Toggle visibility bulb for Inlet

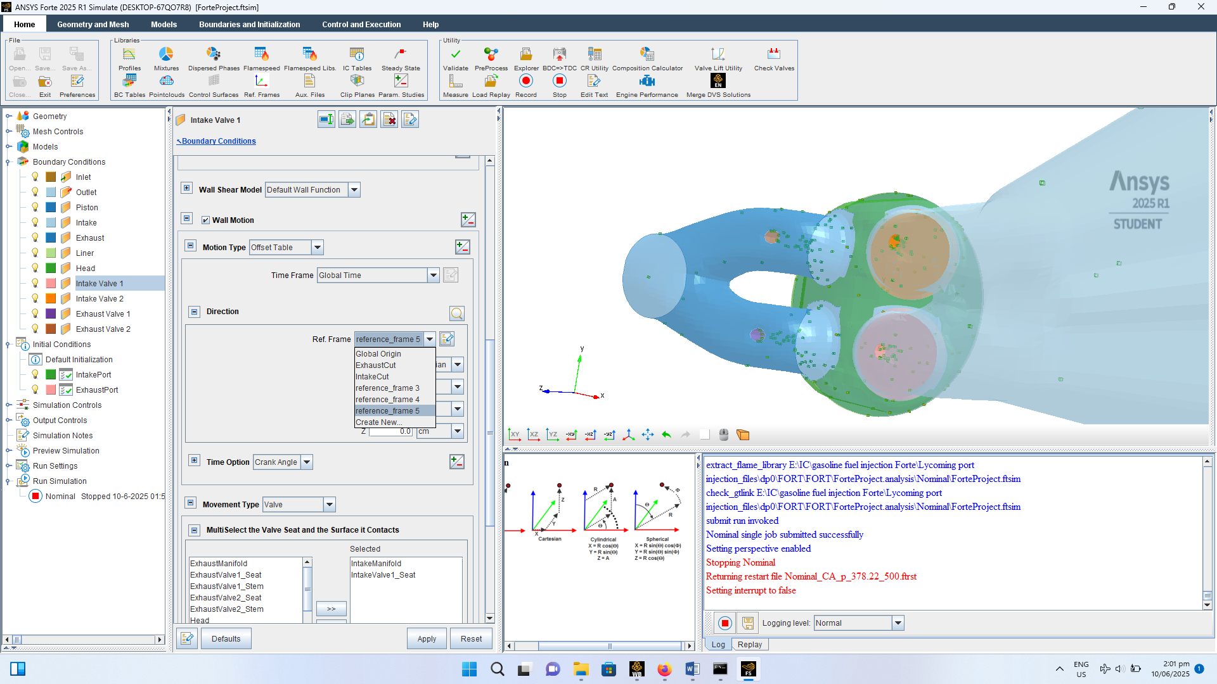click(x=35, y=177)
